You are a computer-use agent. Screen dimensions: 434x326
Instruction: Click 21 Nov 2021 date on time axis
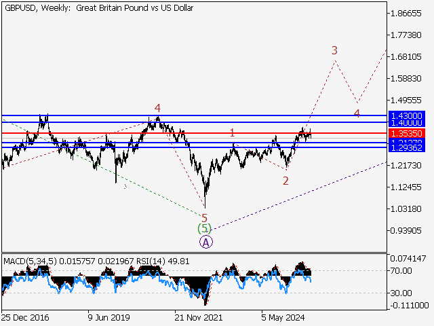point(197,317)
